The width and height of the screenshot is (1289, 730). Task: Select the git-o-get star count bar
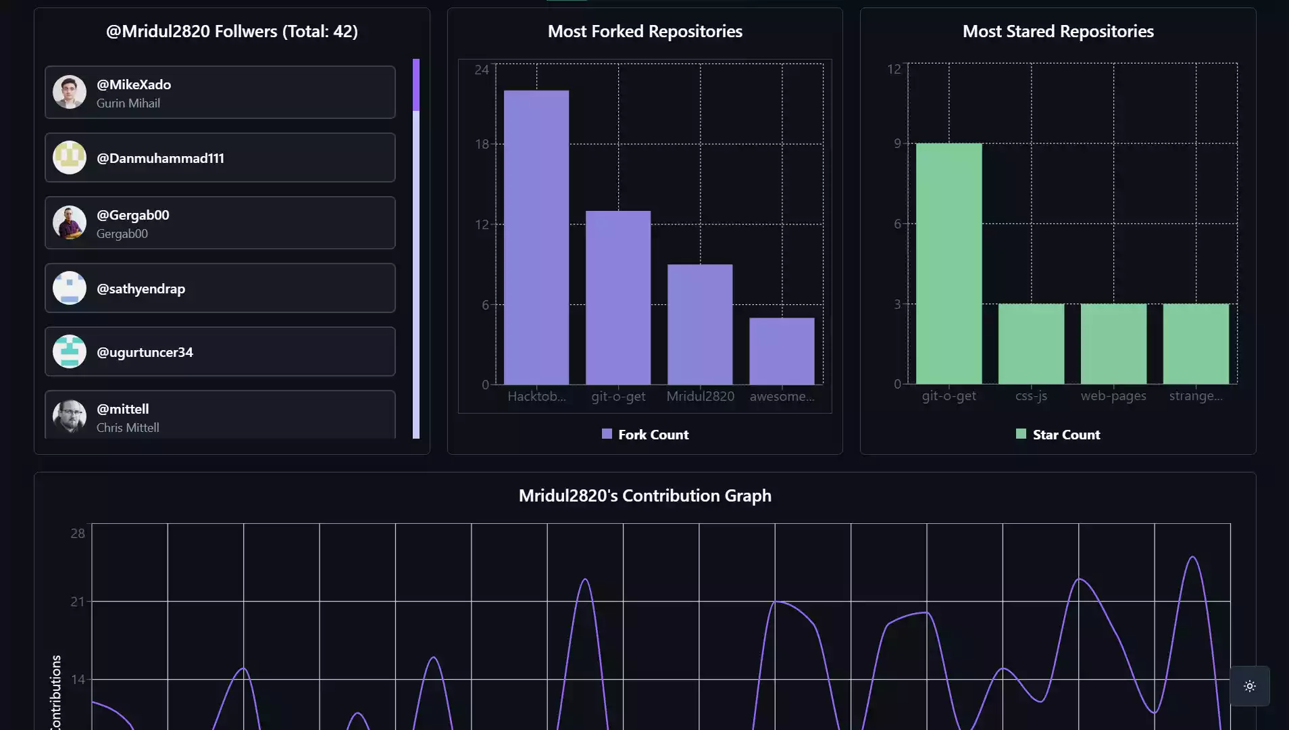(x=949, y=264)
